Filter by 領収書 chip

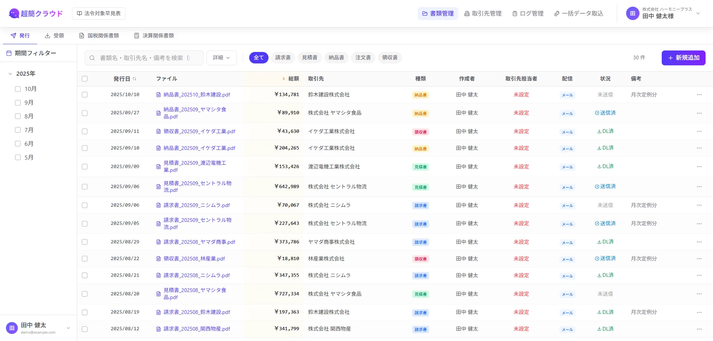(x=390, y=58)
